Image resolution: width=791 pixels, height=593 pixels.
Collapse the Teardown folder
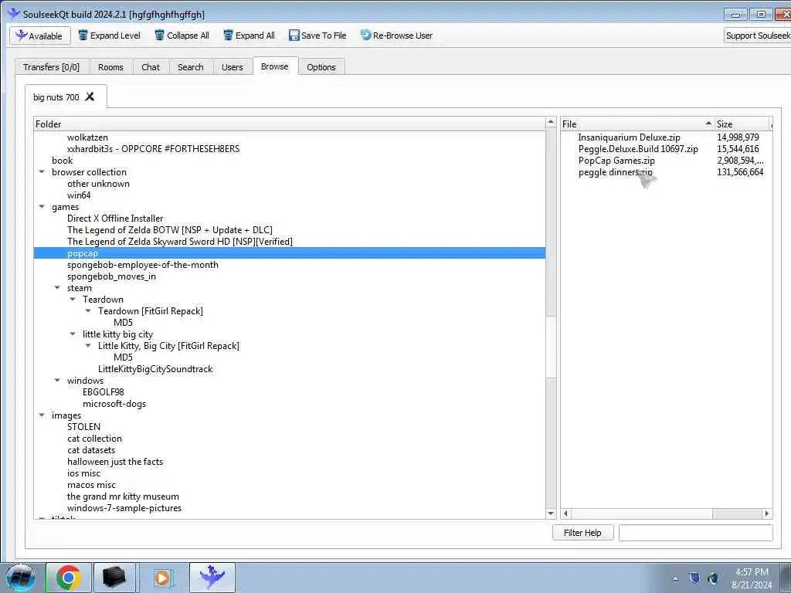click(73, 300)
